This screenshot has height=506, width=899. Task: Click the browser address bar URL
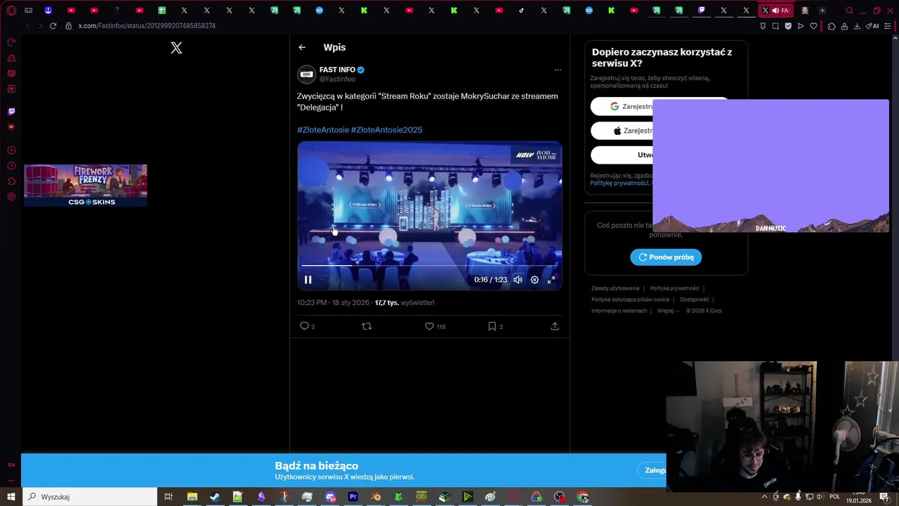147,26
